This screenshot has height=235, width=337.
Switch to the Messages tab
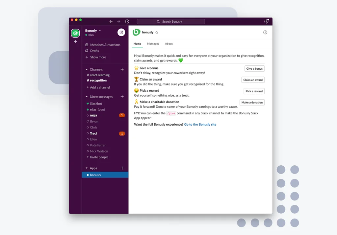153,44
